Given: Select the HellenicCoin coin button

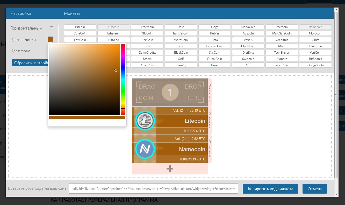Looking at the screenshot, I should 215,46.
